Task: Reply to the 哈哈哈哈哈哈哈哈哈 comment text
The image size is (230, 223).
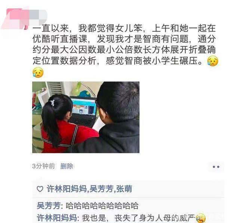Action: (102, 205)
